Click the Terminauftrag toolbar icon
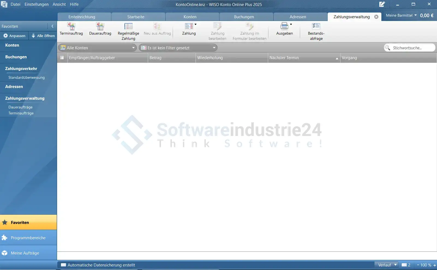Image resolution: width=437 pixels, height=270 pixels. pyautogui.click(x=71, y=26)
